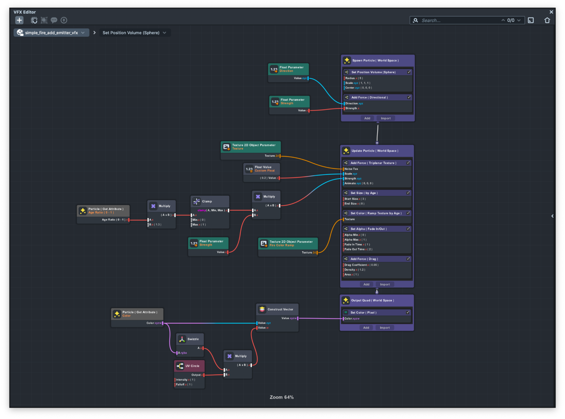Click Add in Spawn Particle block
Screen dimensions: 565x419
367,118
